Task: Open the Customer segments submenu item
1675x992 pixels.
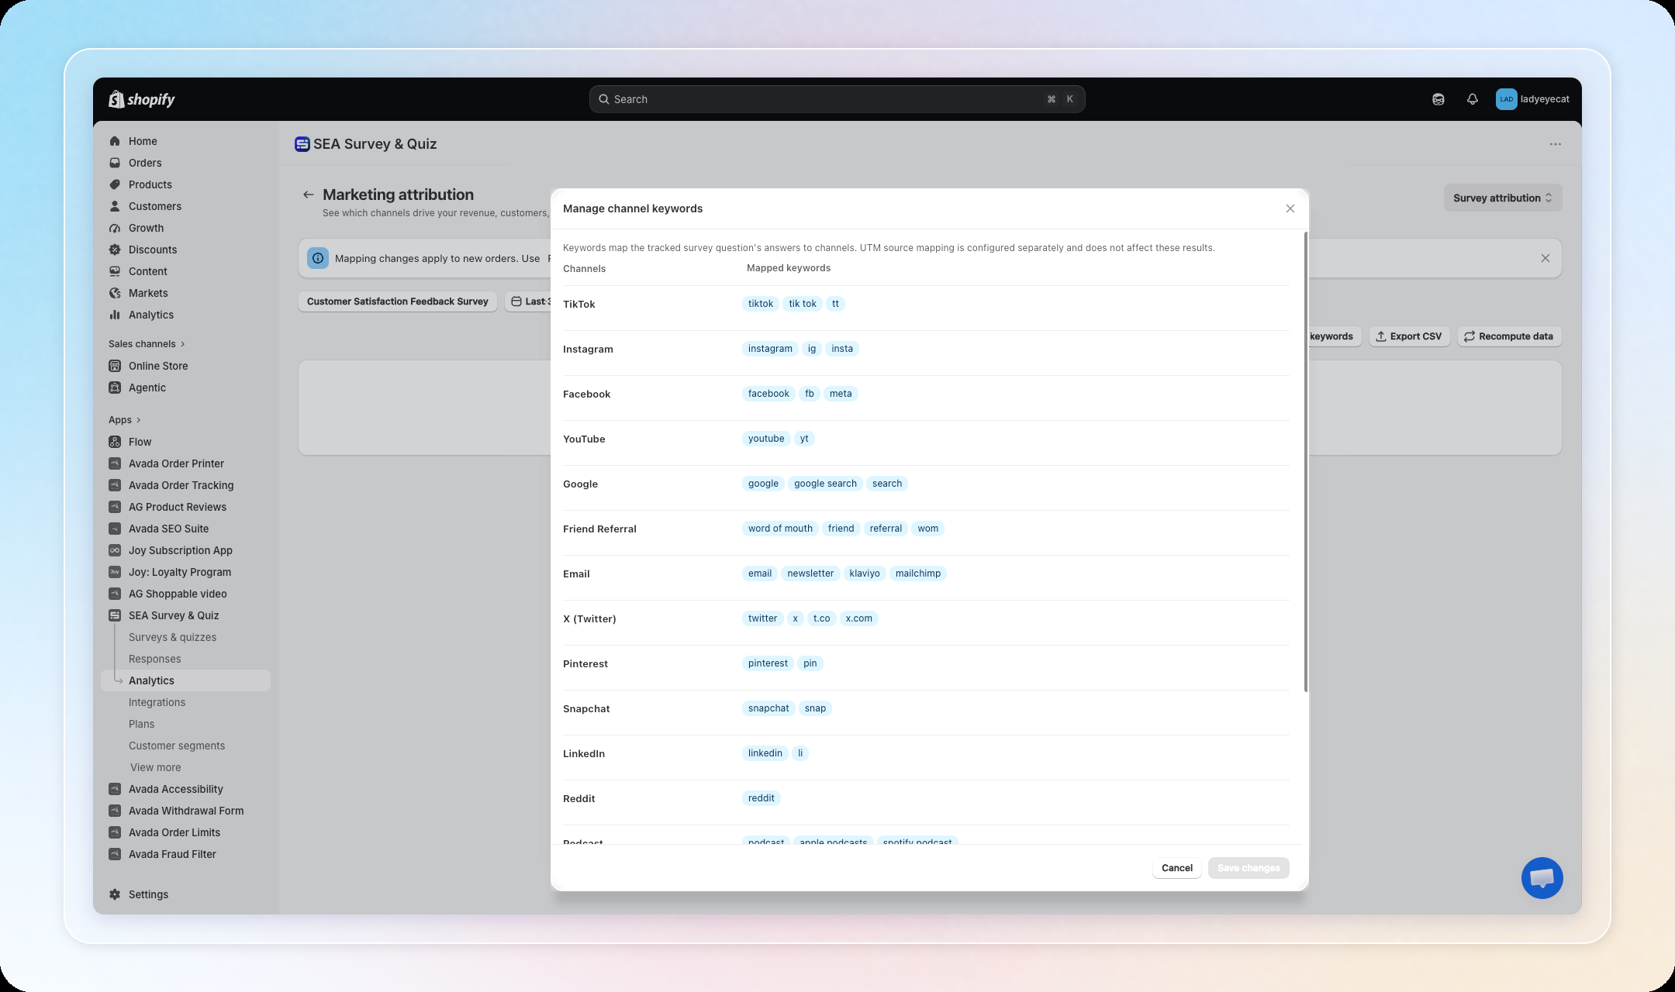Action: tap(177, 746)
